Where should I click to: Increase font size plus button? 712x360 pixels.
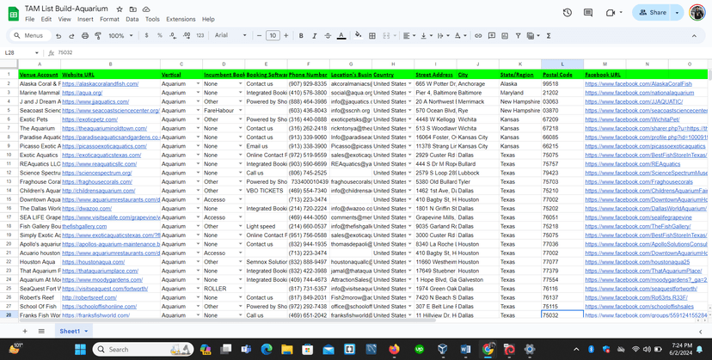(x=286, y=35)
